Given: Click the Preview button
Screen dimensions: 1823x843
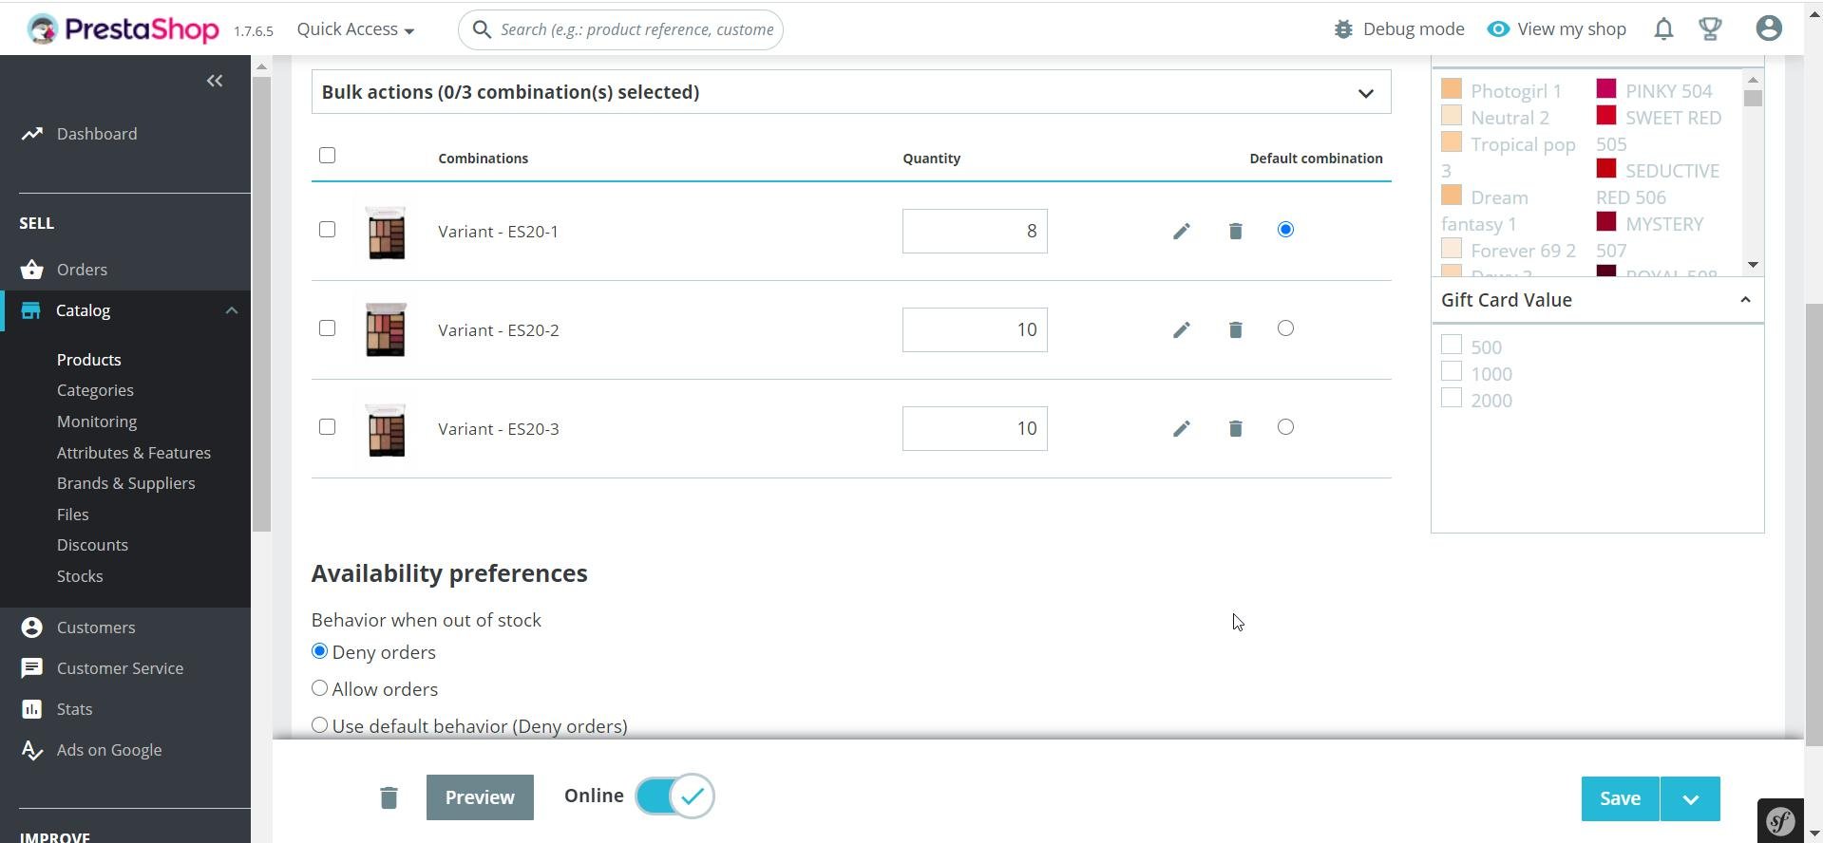Looking at the screenshot, I should (x=480, y=797).
